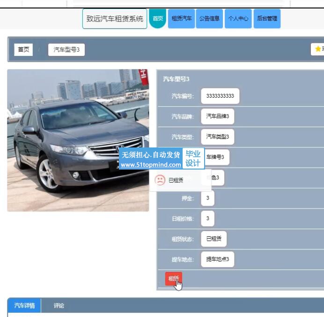Click the 汽车类型3 value box
Image resolution: width=324 pixels, height=317 pixels.
tap(217, 137)
